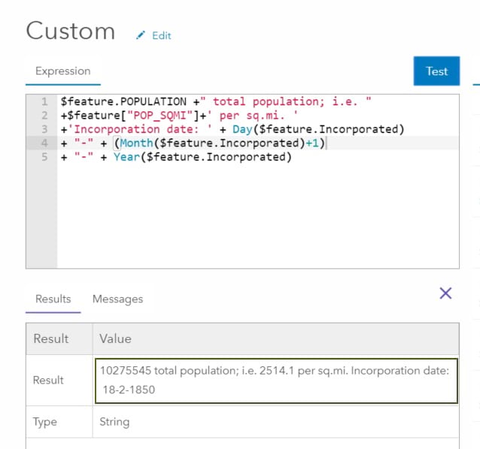
Task: Click the result value output box
Action: pos(276,381)
